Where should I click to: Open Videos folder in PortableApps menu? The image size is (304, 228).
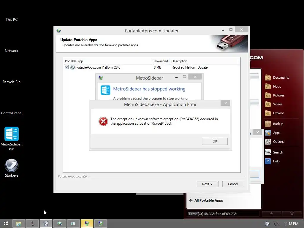(x=273, y=104)
